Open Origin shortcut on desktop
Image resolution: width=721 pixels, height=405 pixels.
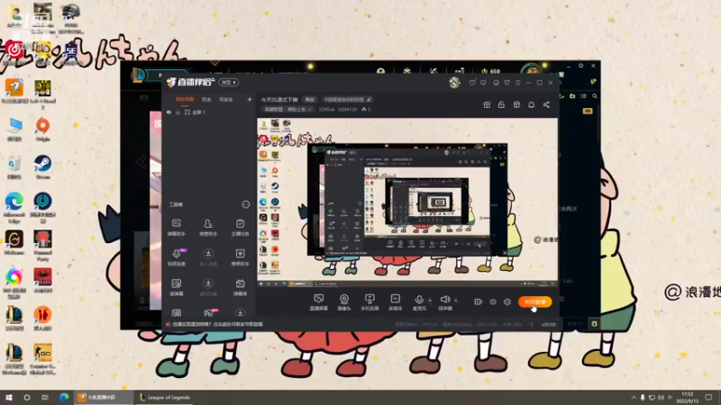(42, 130)
